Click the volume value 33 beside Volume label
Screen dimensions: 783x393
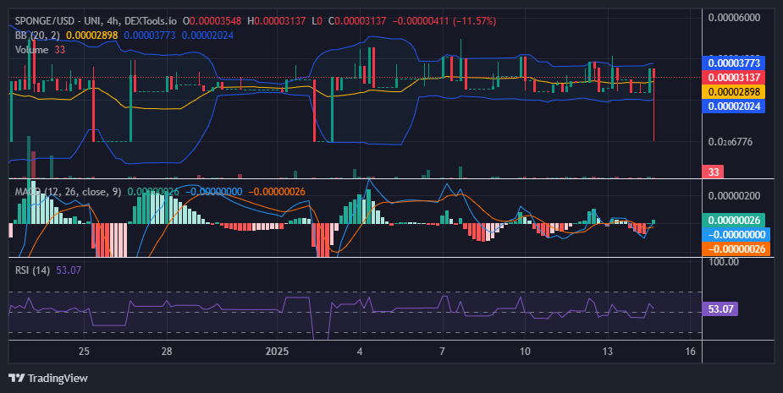59,50
